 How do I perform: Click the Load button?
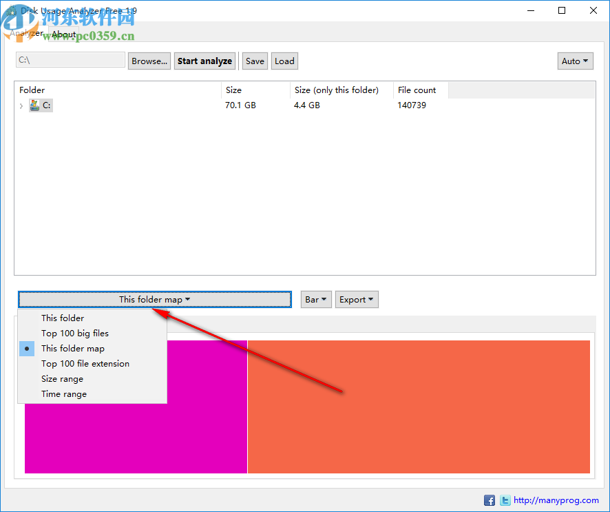pyautogui.click(x=284, y=61)
